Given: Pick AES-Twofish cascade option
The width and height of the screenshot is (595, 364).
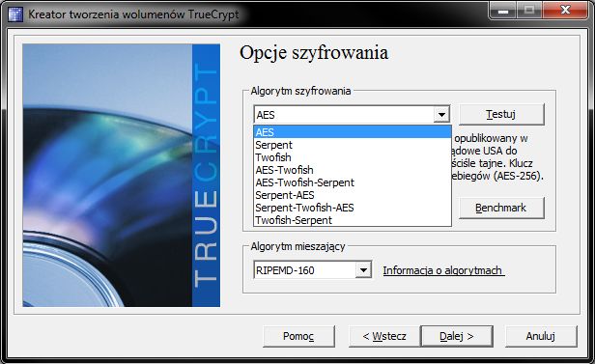Looking at the screenshot, I should (x=353, y=170).
